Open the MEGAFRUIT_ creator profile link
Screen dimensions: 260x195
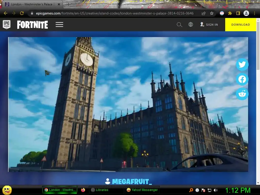(x=132, y=181)
